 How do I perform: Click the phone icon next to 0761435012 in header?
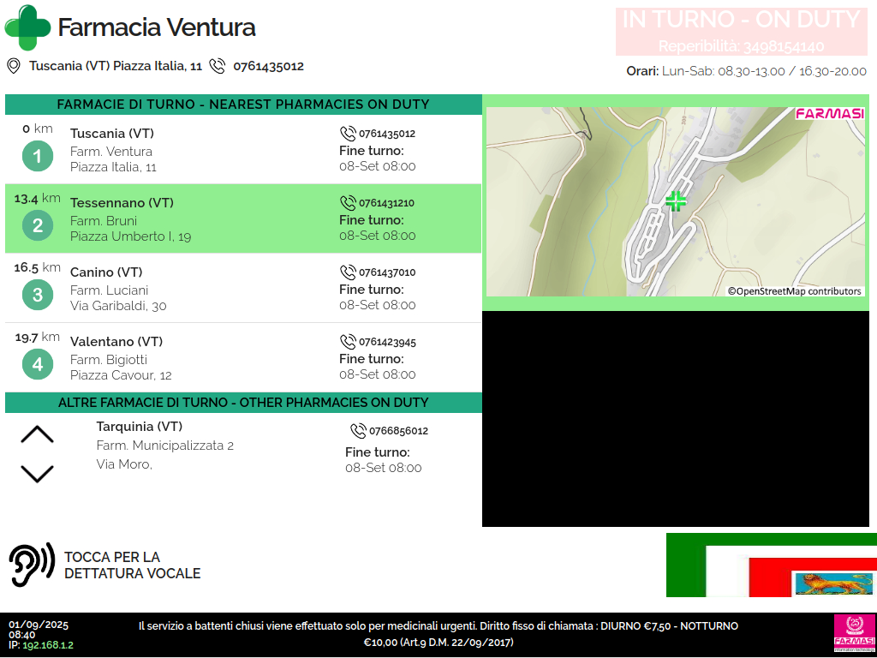point(218,66)
